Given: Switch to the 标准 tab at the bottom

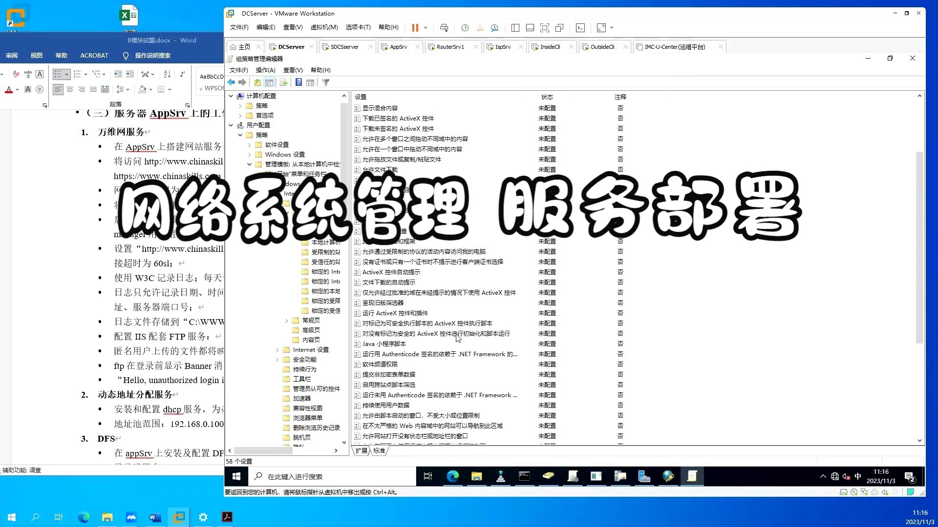Looking at the screenshot, I should pyautogui.click(x=379, y=450).
